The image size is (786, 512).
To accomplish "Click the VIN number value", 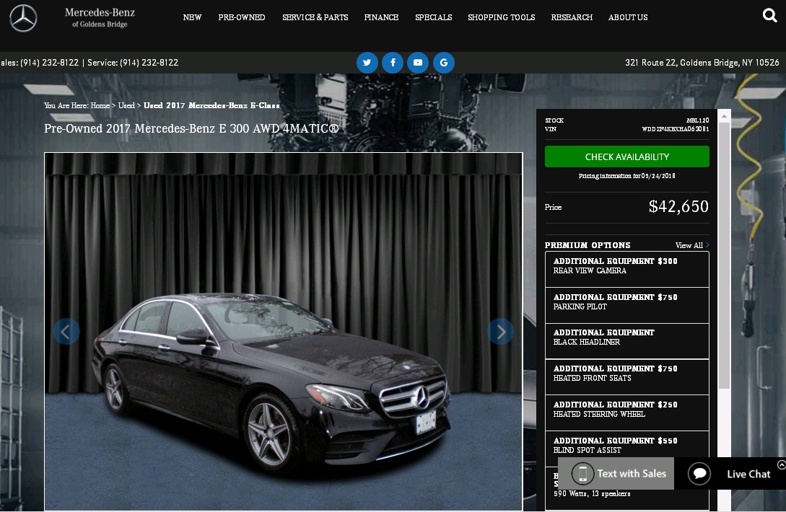I will tap(676, 129).
